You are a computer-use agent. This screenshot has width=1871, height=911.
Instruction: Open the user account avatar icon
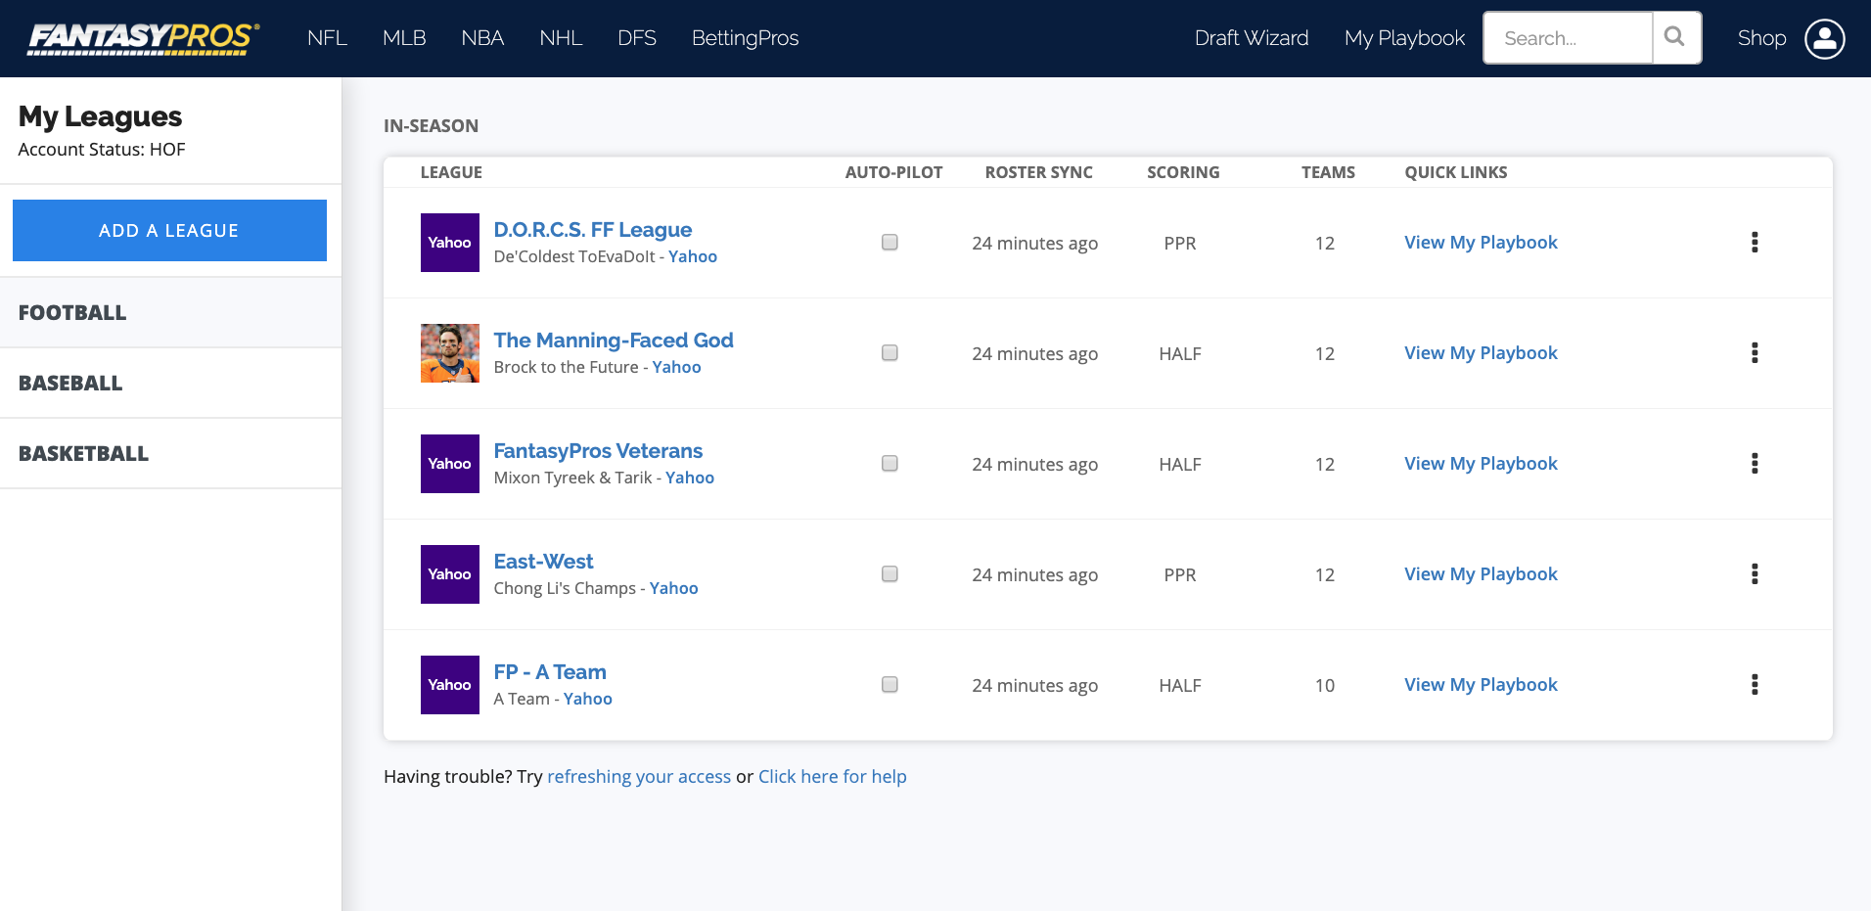click(x=1824, y=39)
